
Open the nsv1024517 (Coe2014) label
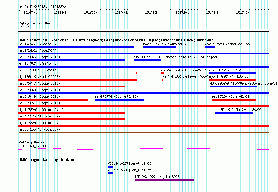(x=37, y=50)
